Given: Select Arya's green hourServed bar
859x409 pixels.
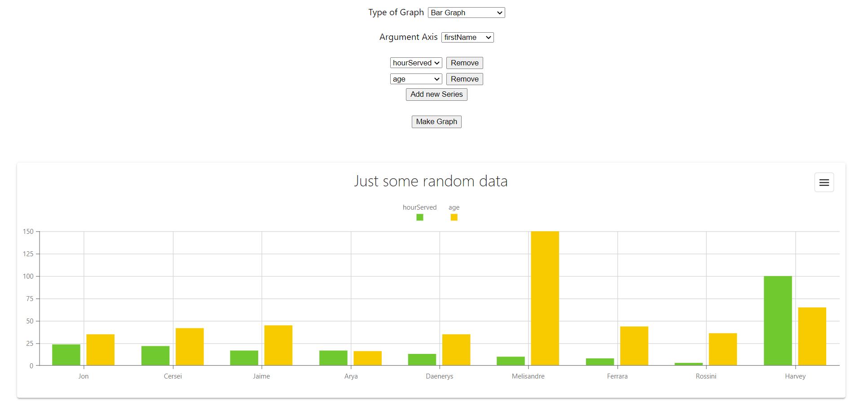Looking at the screenshot, I should click(333, 358).
